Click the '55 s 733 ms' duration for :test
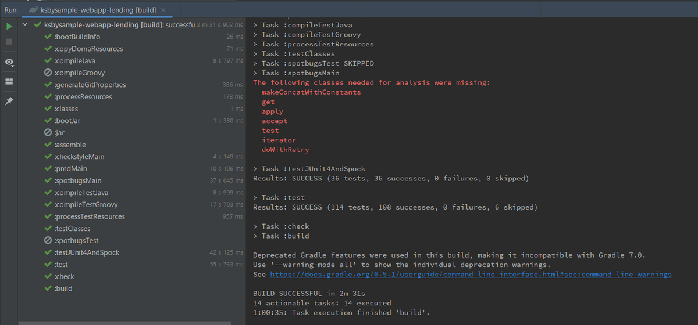Viewport: 698px width, 325px height. pyautogui.click(x=226, y=265)
